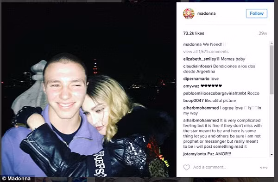Click scrollbar up arrow in comments
Image resolution: width=278 pixels, height=182 pixels.
(272, 43)
